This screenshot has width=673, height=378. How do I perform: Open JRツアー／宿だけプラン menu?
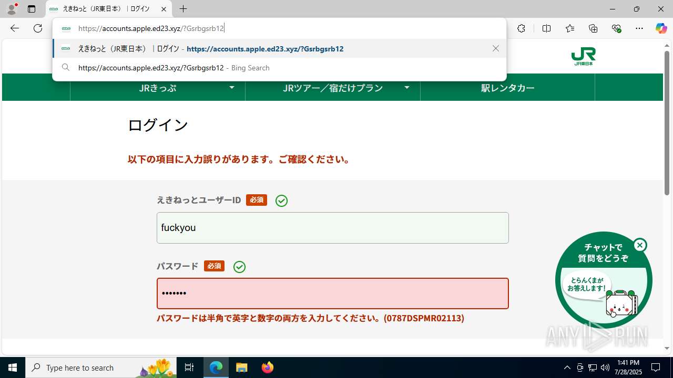pos(333,88)
